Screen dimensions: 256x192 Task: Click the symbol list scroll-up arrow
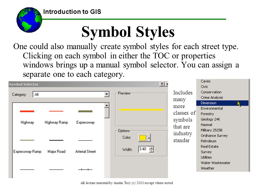click(x=107, y=106)
